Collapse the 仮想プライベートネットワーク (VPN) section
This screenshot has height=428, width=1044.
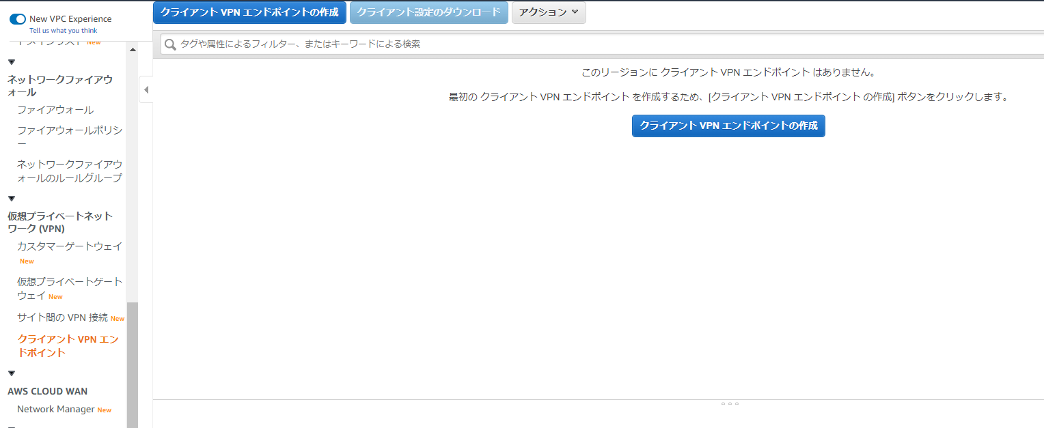point(12,199)
